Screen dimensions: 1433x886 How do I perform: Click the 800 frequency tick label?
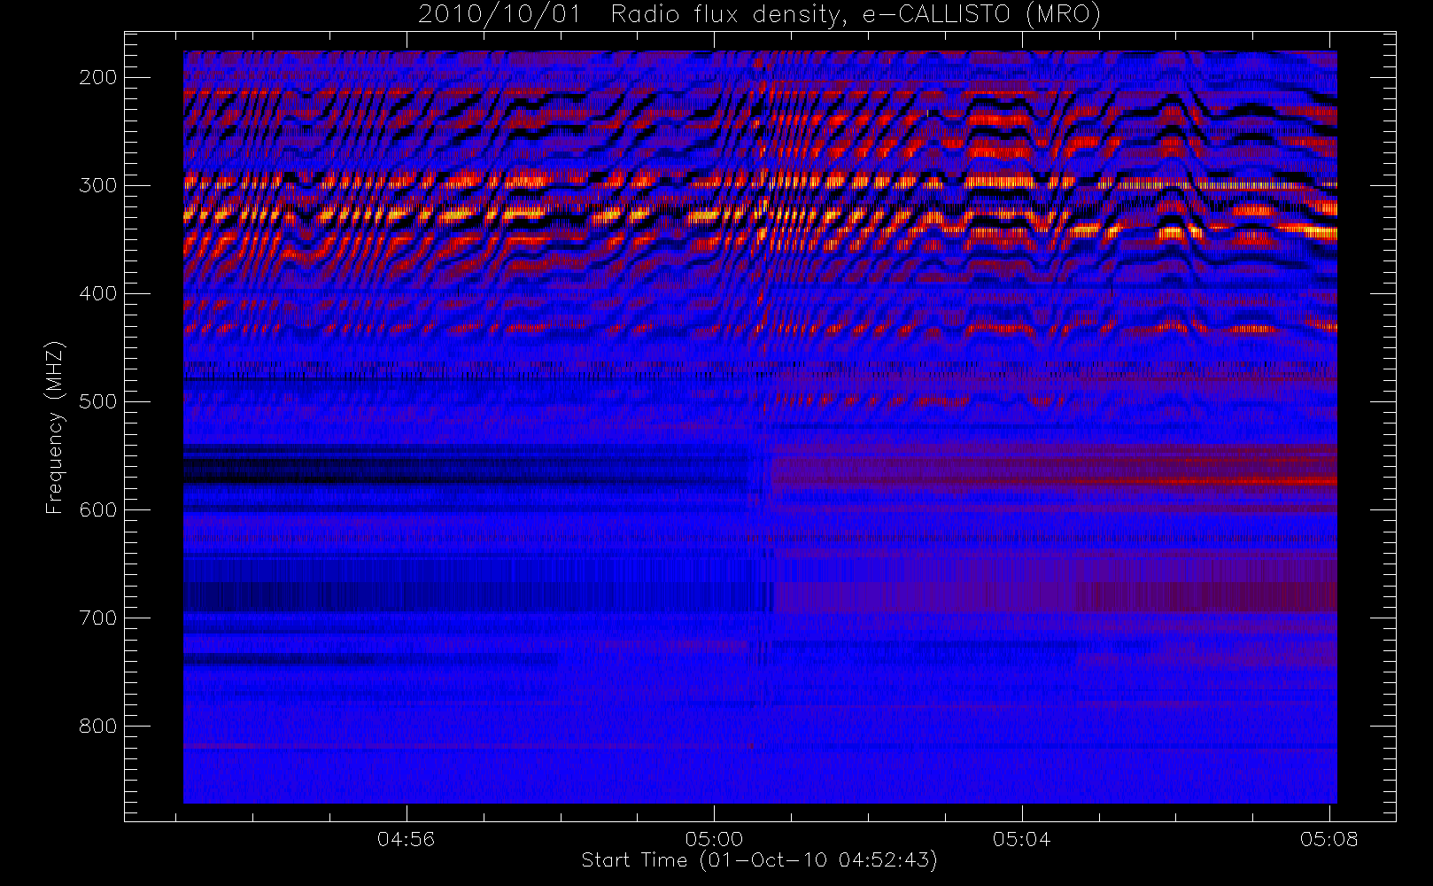(x=97, y=726)
